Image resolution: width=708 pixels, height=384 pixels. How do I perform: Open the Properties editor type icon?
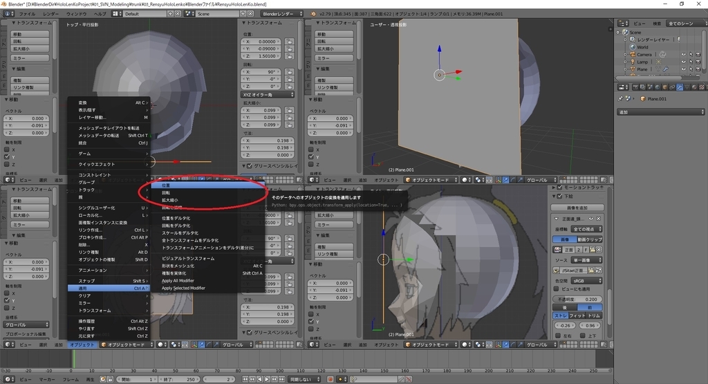(x=623, y=86)
